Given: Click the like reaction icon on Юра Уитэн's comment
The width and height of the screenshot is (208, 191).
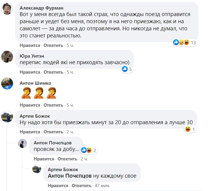Looking at the screenshot, I should pos(124,69).
